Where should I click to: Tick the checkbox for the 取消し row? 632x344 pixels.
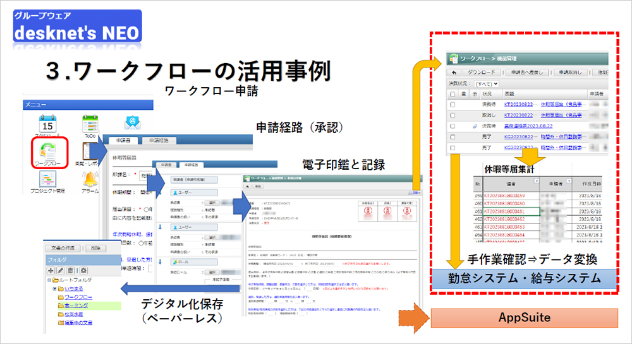point(453,116)
